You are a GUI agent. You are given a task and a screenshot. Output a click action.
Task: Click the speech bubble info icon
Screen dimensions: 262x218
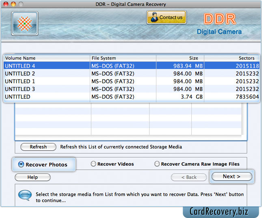pos(25,195)
